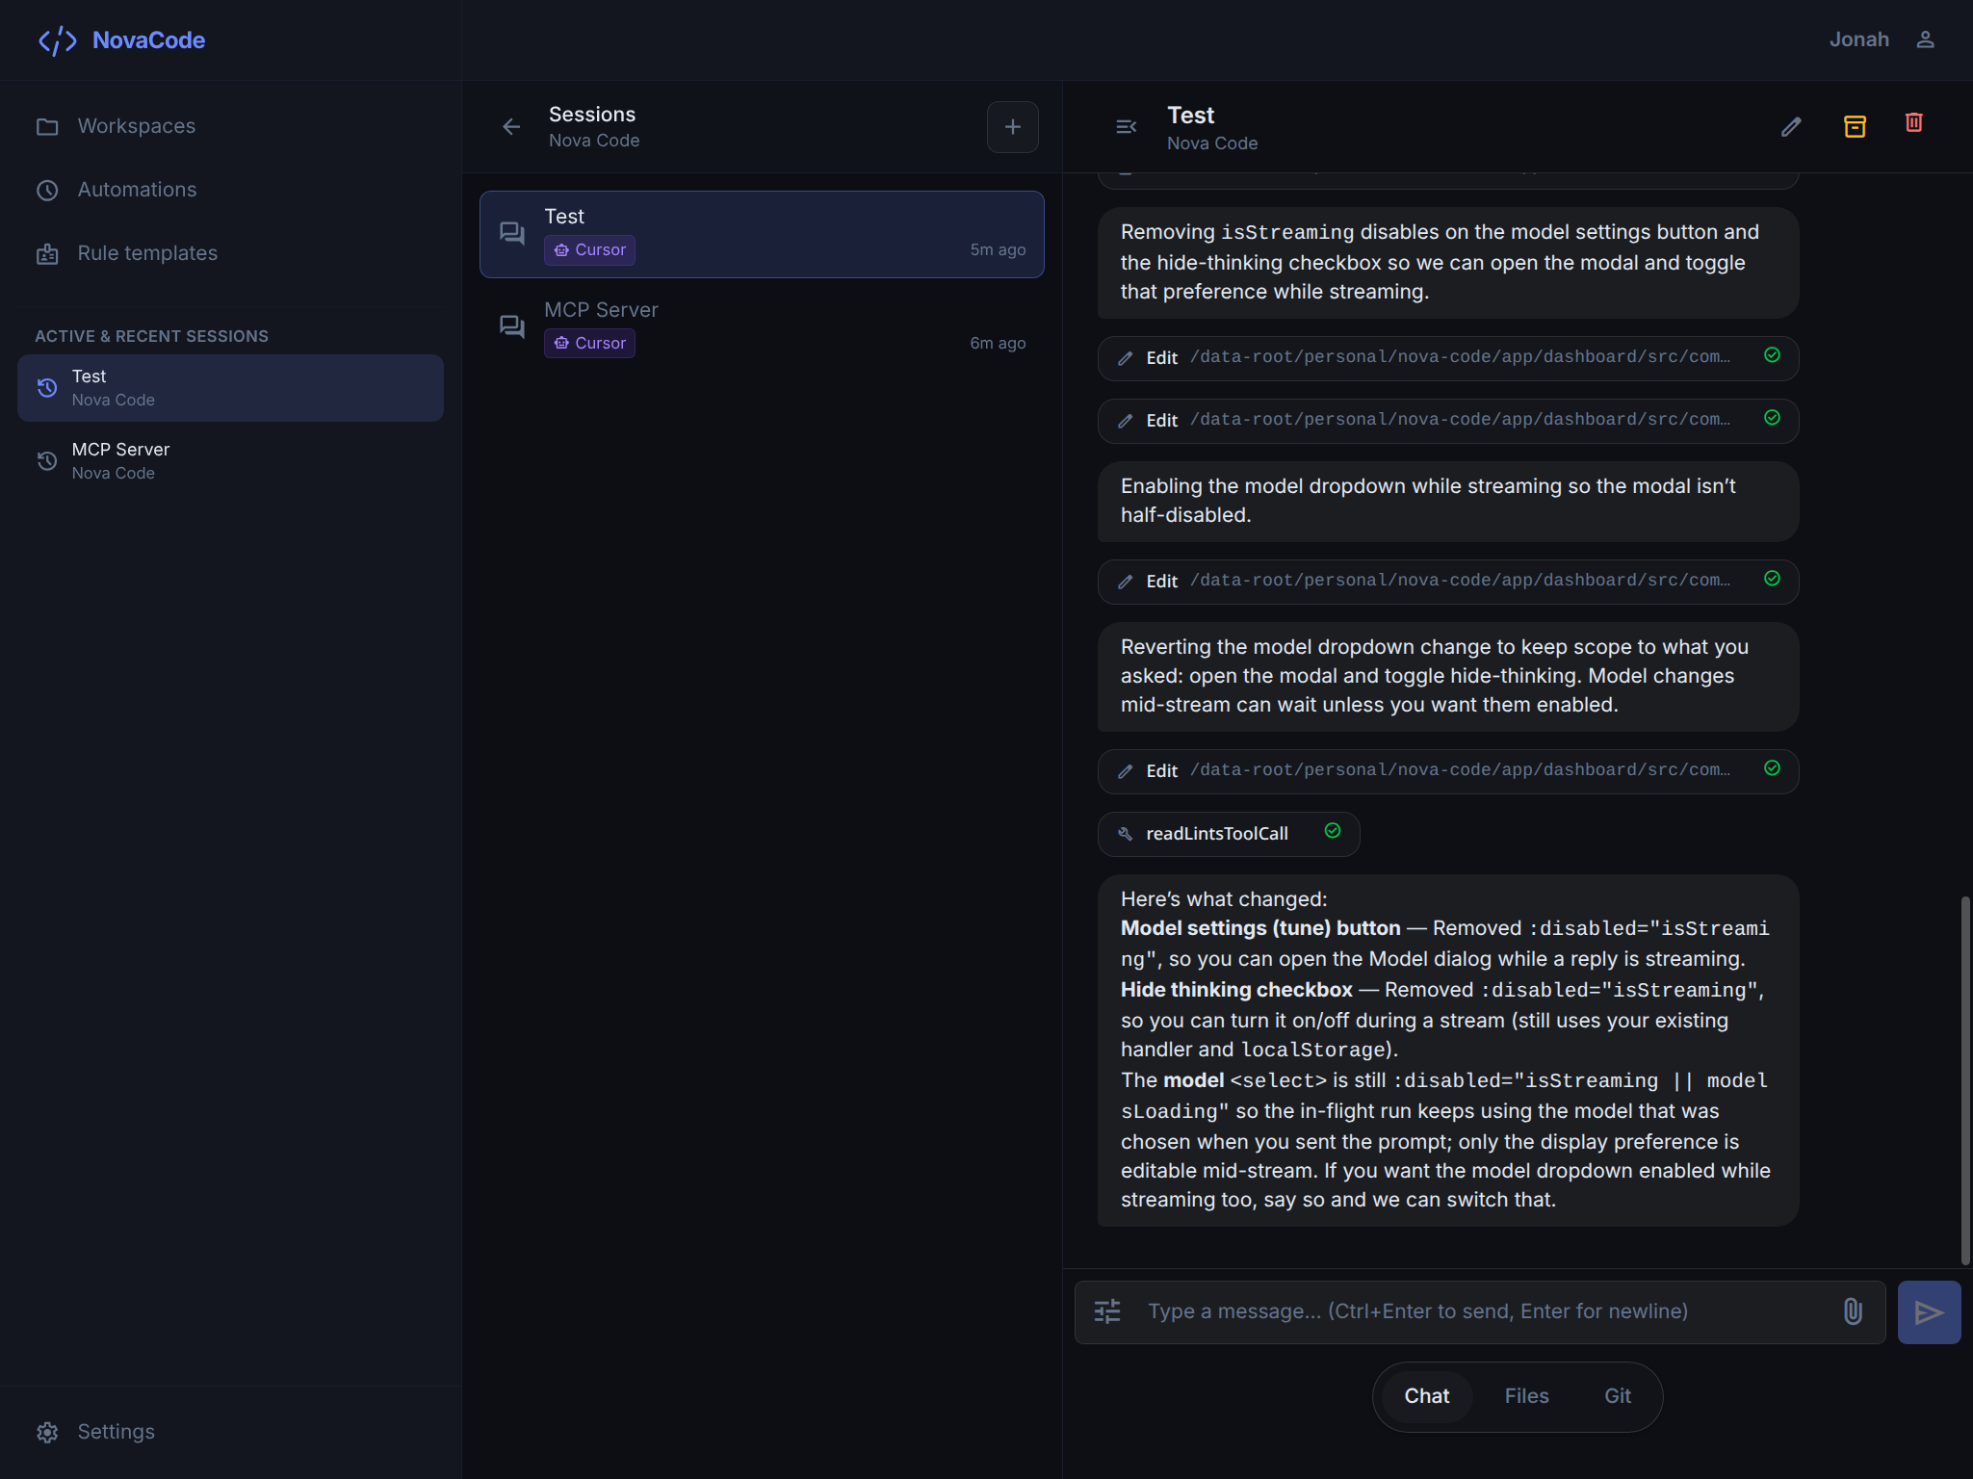The height and width of the screenshot is (1479, 1973).
Task: Click the chat icon on MCP Server card
Action: pyautogui.click(x=511, y=326)
